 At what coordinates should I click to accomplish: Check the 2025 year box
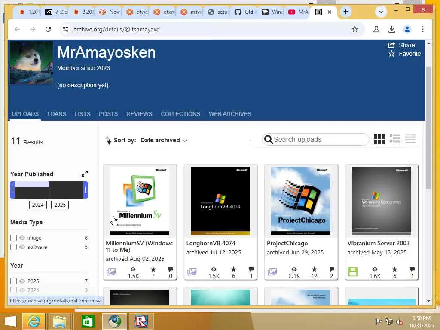point(13,281)
